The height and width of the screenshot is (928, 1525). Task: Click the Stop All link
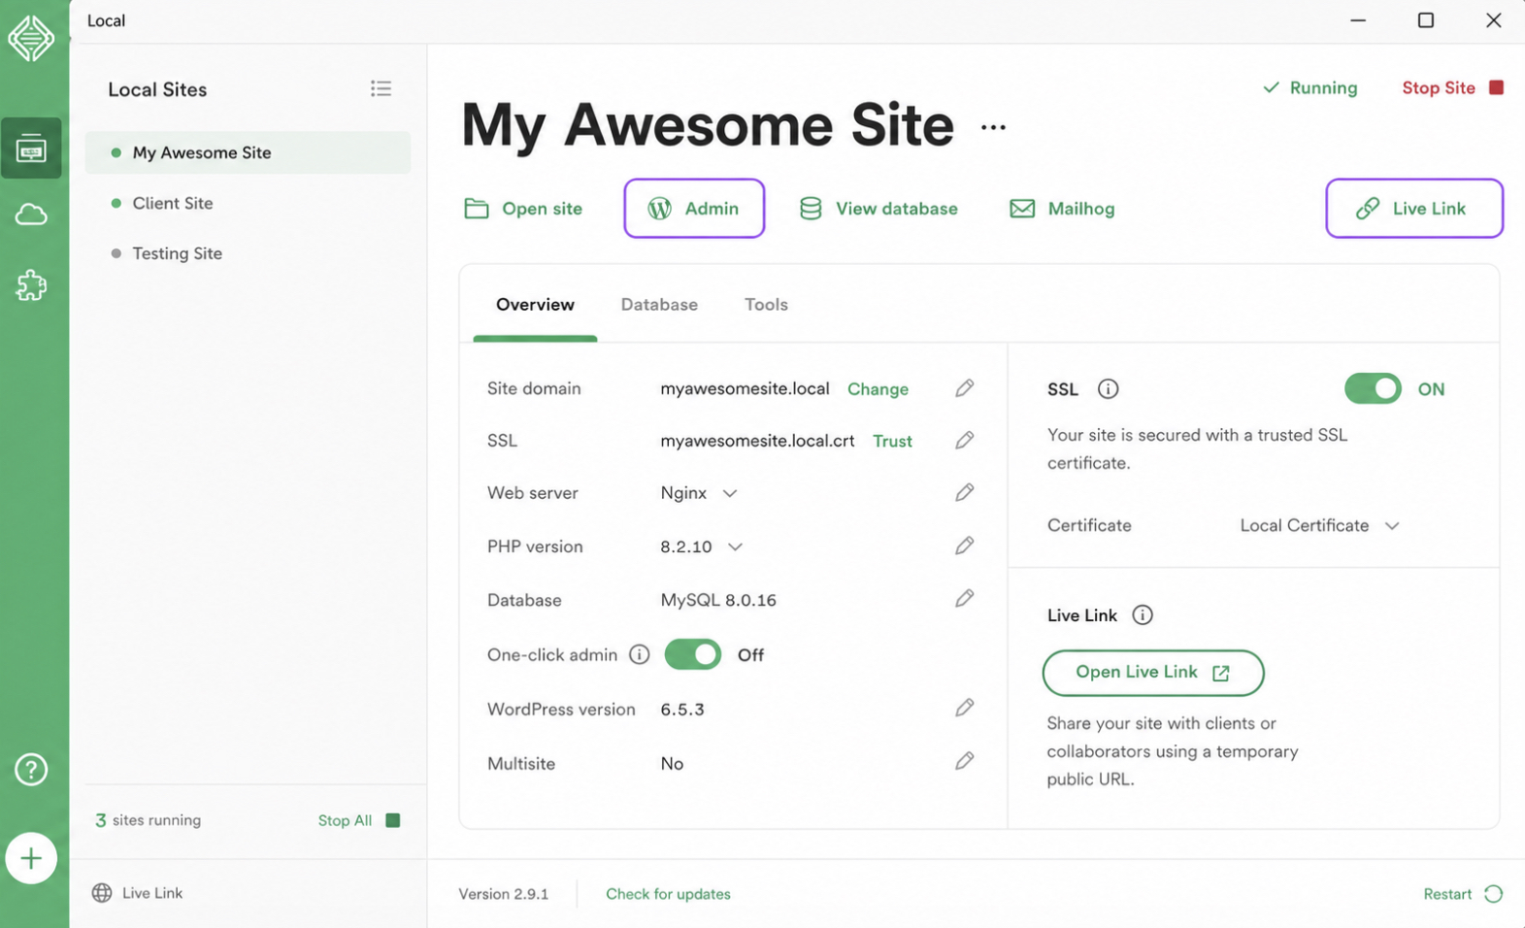click(x=345, y=820)
